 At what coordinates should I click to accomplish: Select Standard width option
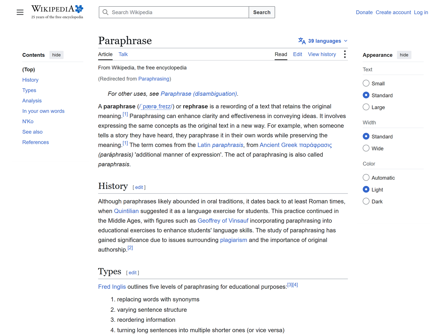click(x=366, y=136)
